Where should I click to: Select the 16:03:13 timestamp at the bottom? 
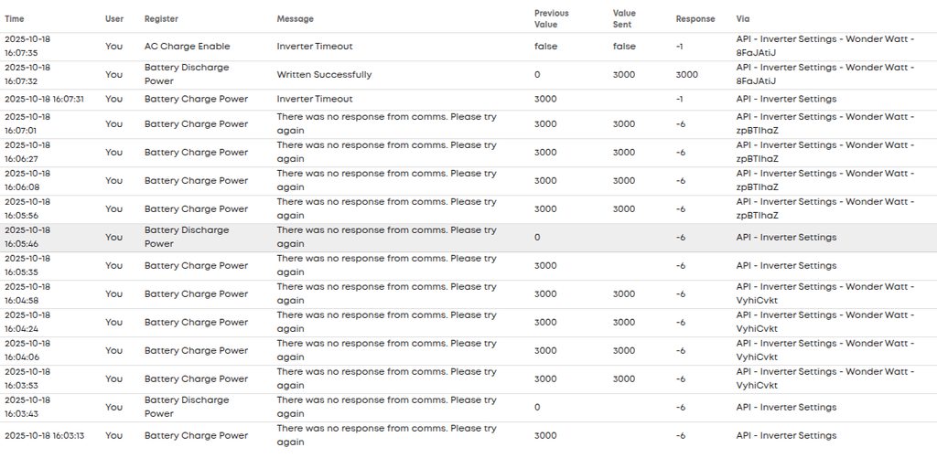[44, 436]
